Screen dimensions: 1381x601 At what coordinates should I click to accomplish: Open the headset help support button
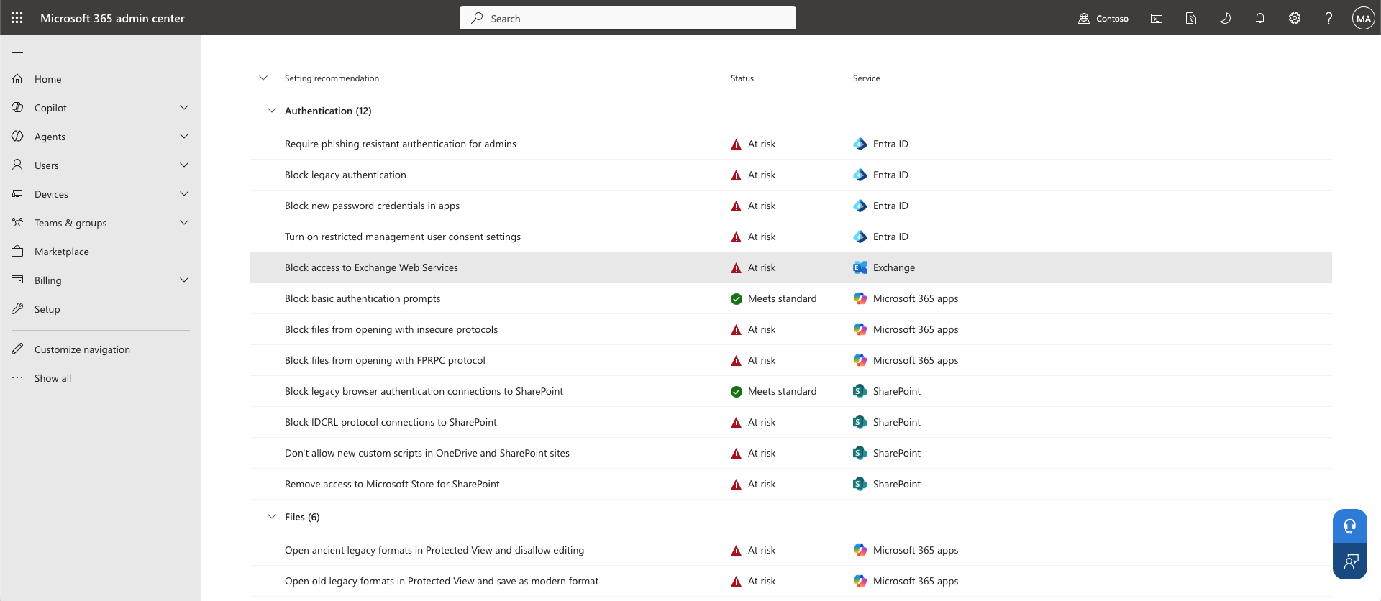(1350, 526)
